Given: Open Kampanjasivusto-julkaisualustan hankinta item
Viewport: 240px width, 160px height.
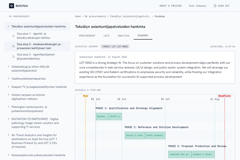Looking at the screenshot, I should [38, 155].
